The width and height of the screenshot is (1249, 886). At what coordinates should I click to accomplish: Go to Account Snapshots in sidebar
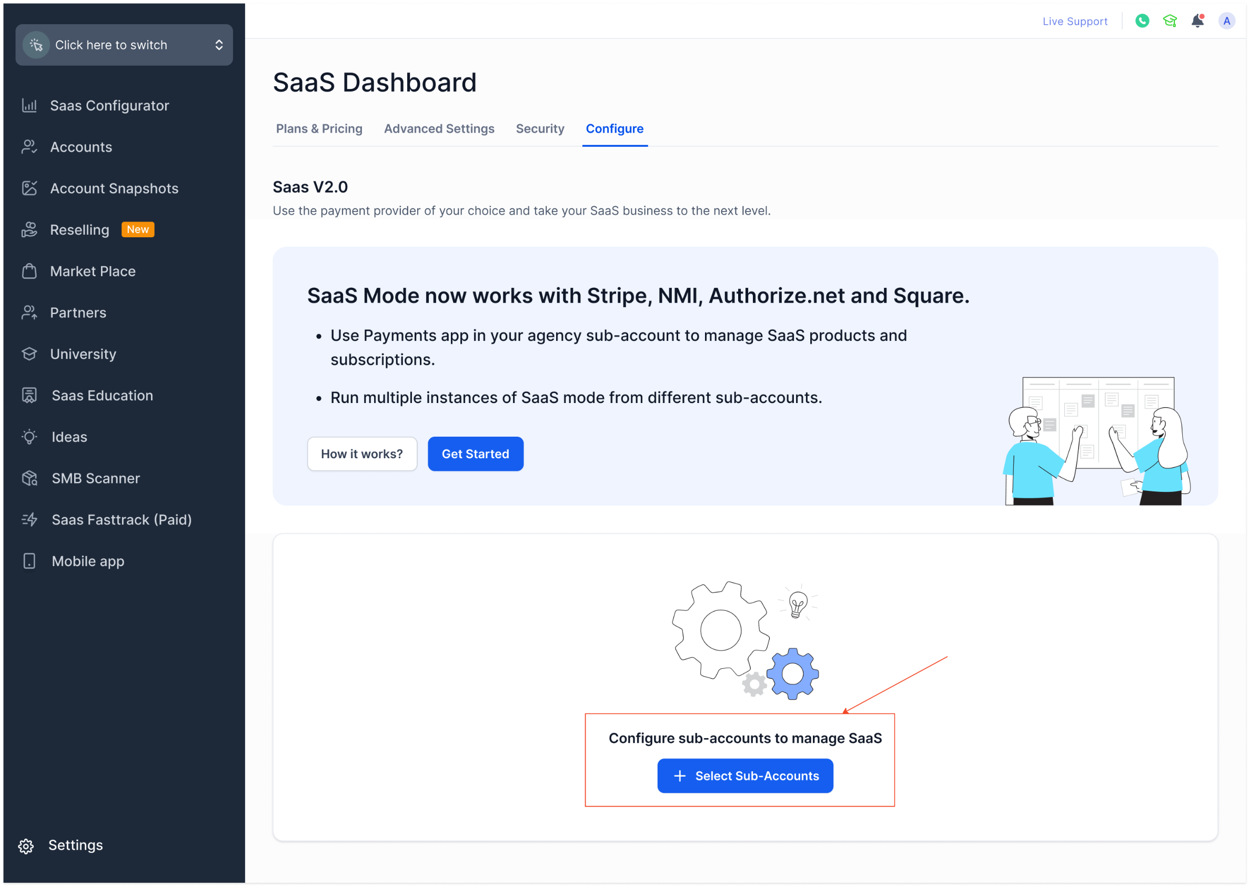(x=114, y=188)
